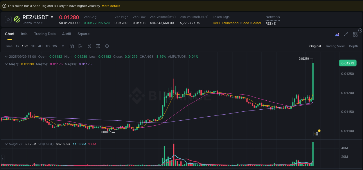Image resolution: width=363 pixels, height=170 pixels.
Task: Collapse the Vol indicator row
Action: [6, 144]
